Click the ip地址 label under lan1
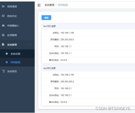 [x=56, y=33]
